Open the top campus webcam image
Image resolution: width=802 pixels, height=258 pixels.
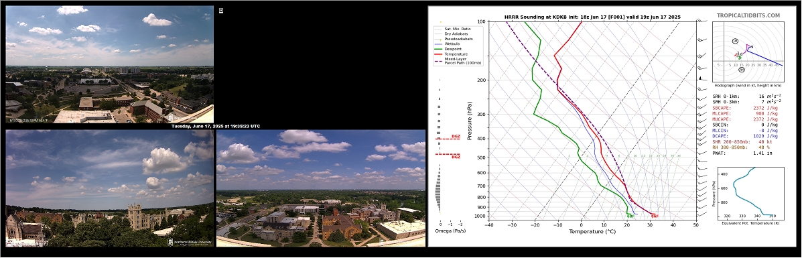(109, 64)
